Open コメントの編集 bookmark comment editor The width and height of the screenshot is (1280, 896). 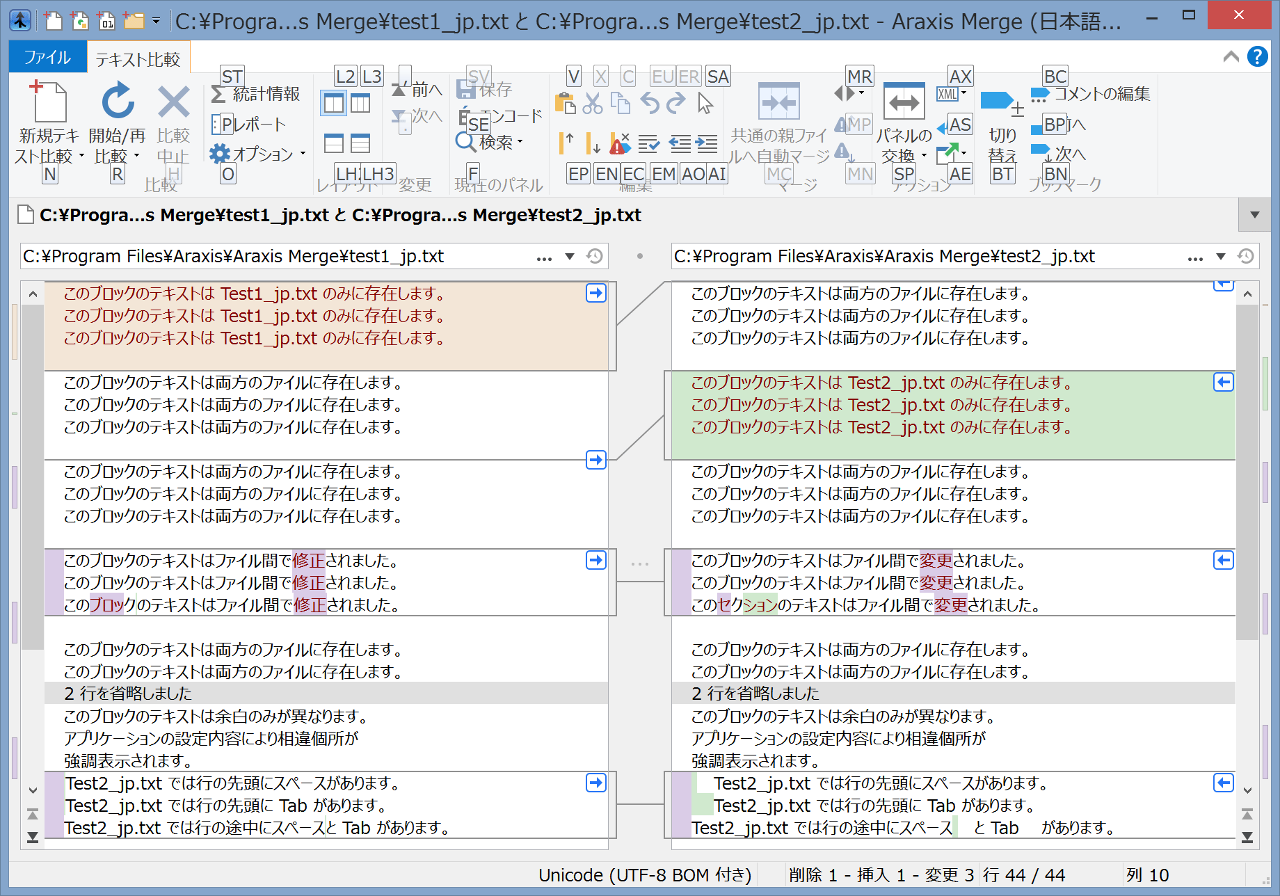pos(1092,94)
